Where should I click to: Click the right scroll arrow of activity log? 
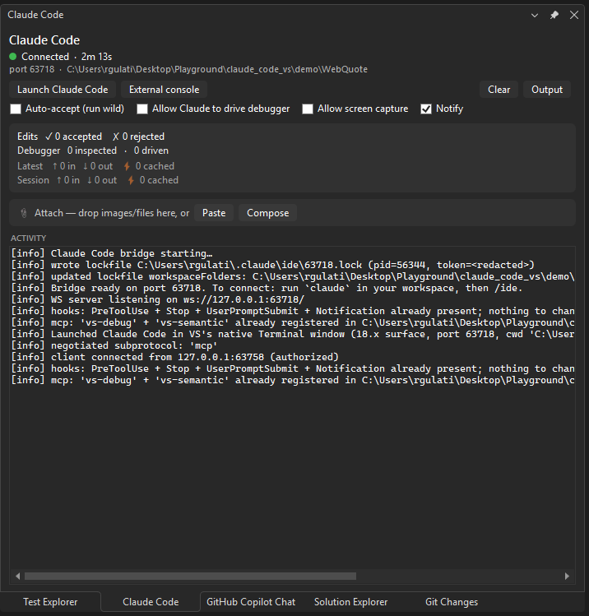(567, 576)
